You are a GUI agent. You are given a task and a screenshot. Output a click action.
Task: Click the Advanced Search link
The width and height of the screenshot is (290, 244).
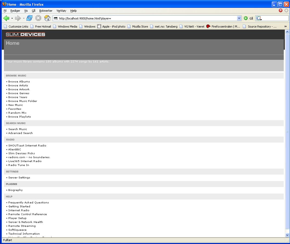(21, 133)
